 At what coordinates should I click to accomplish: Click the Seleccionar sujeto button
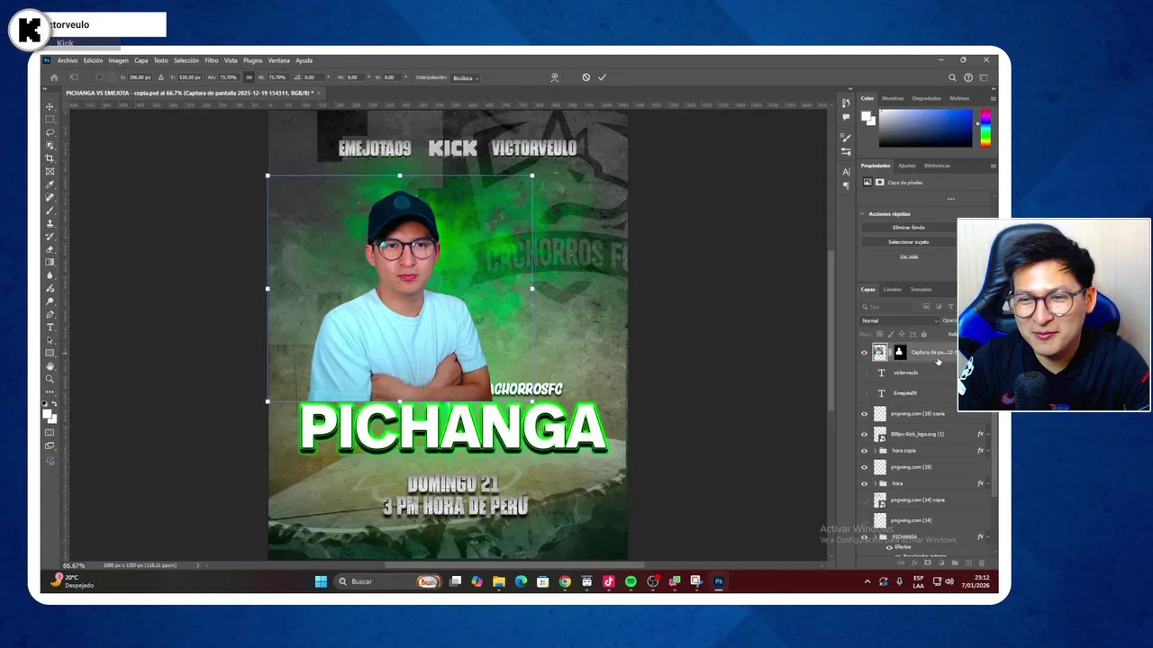(x=909, y=242)
